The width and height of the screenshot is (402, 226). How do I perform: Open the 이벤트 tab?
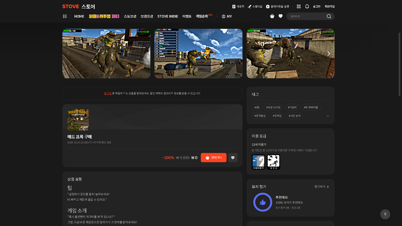pyautogui.click(x=187, y=17)
